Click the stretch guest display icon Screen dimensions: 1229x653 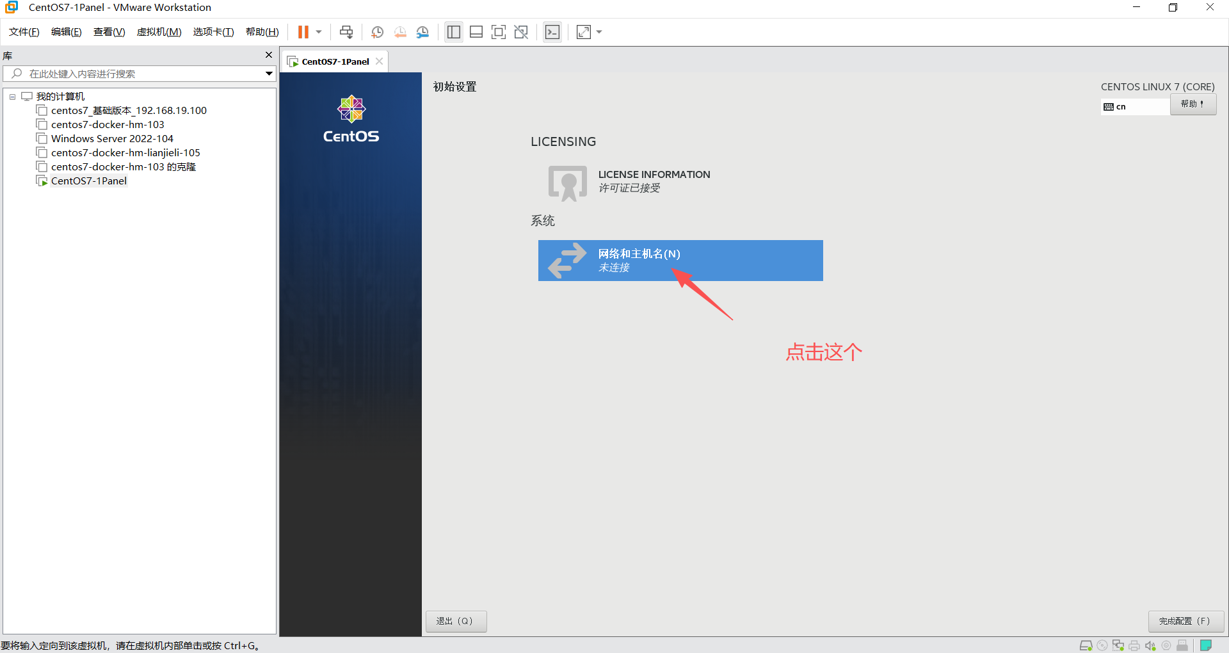[x=584, y=32]
